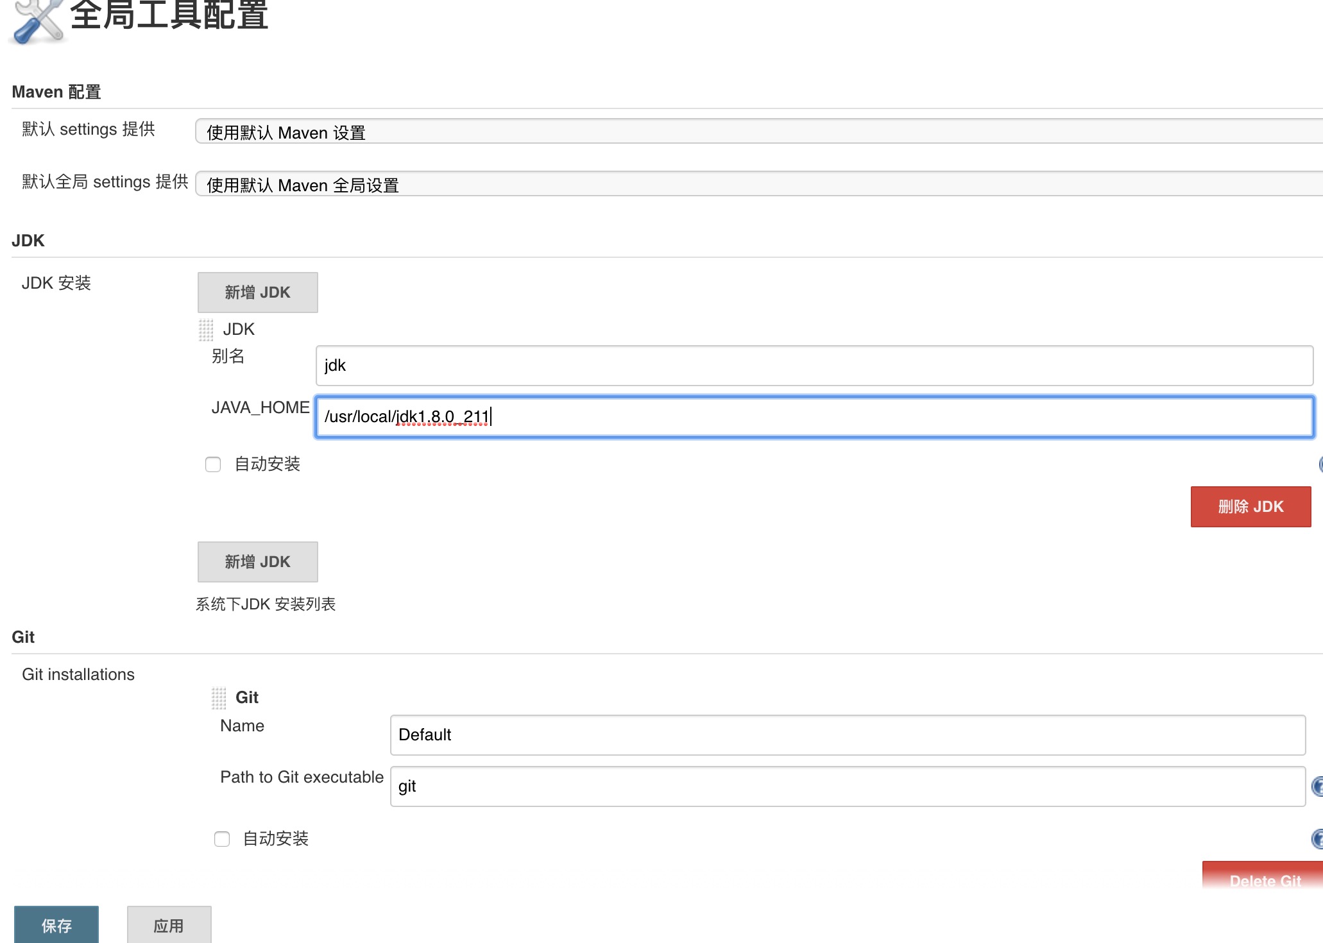Viewport: 1323px width, 943px height.
Task: Click the bottom 新增 JDK button
Action: pyautogui.click(x=257, y=561)
